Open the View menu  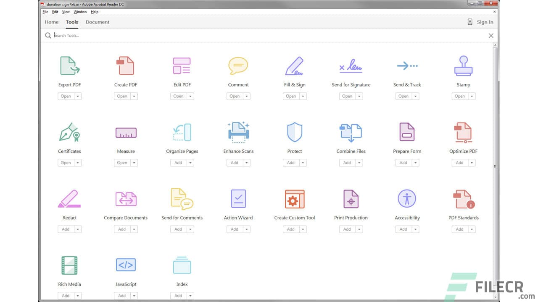66,12
